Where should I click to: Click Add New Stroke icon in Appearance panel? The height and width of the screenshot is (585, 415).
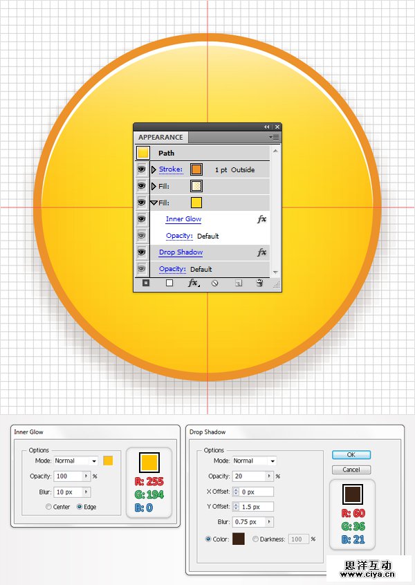click(146, 283)
